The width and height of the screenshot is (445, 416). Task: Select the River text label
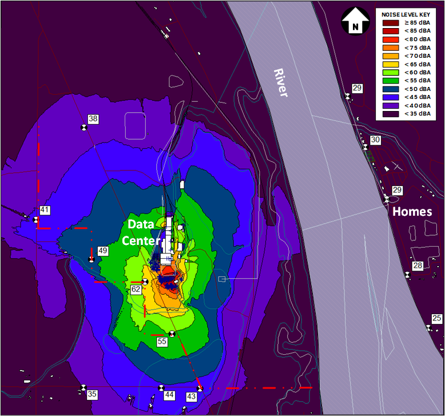point(280,83)
